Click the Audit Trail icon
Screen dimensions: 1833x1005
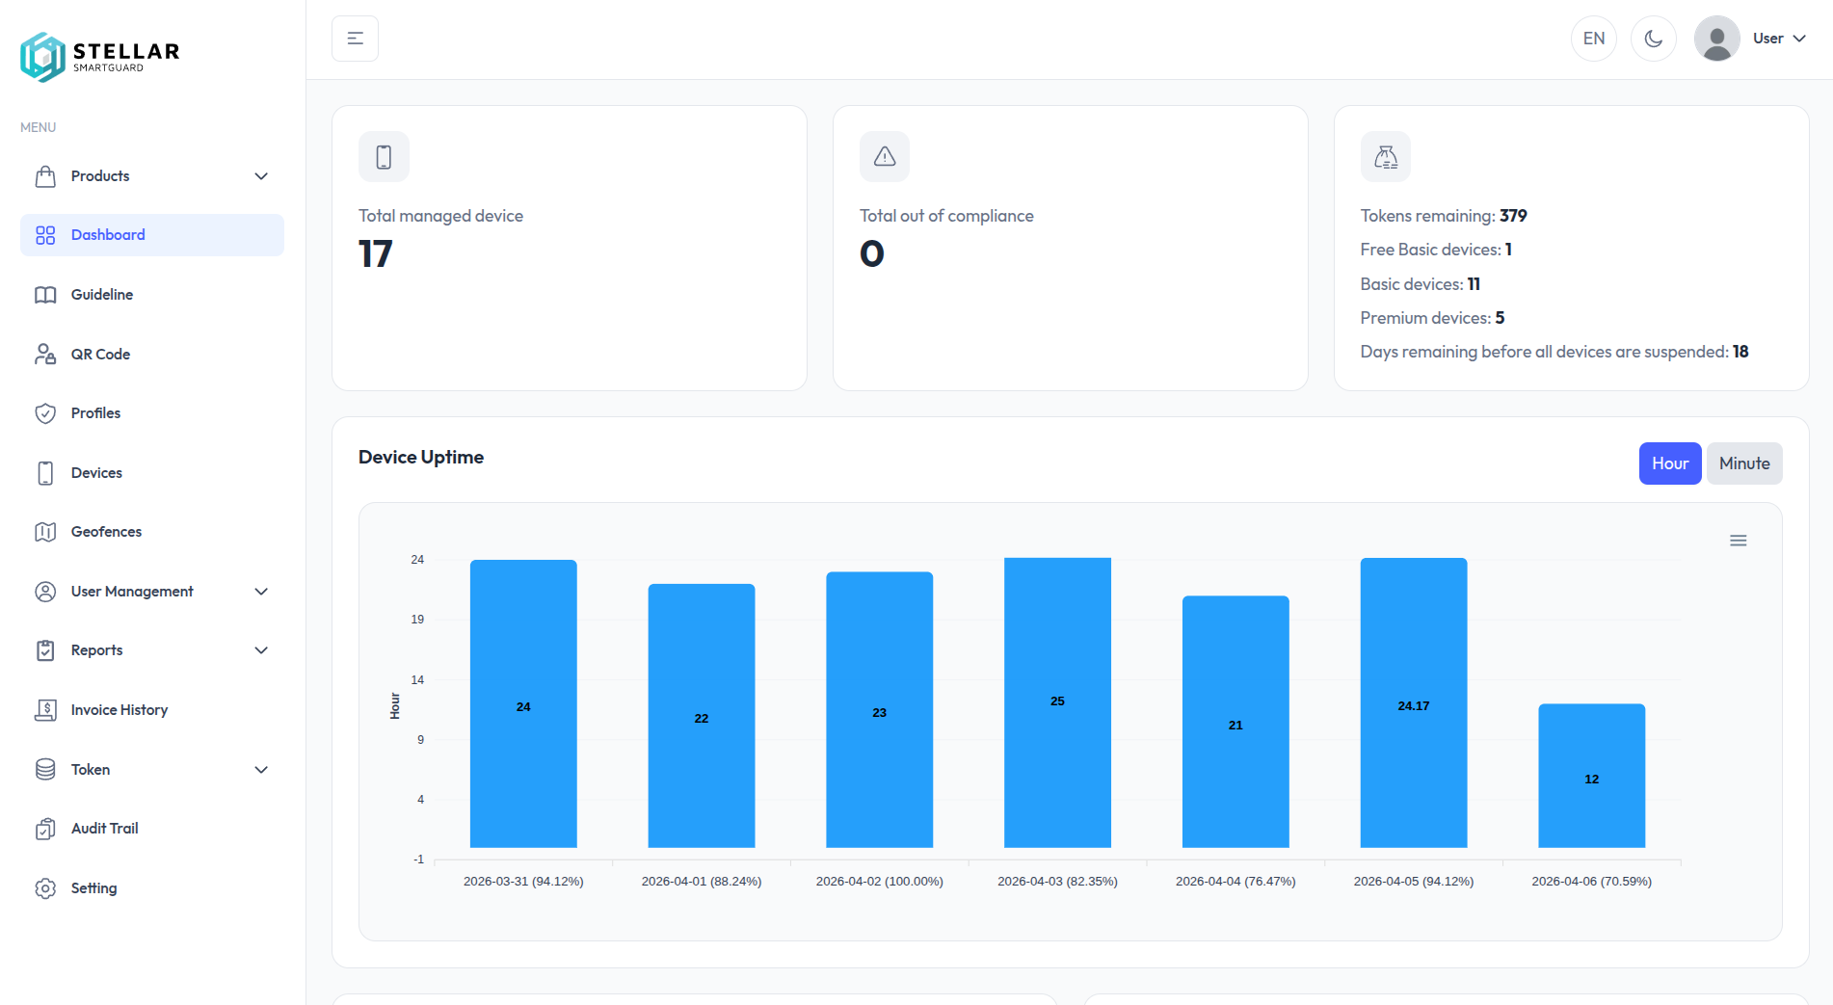coord(45,828)
